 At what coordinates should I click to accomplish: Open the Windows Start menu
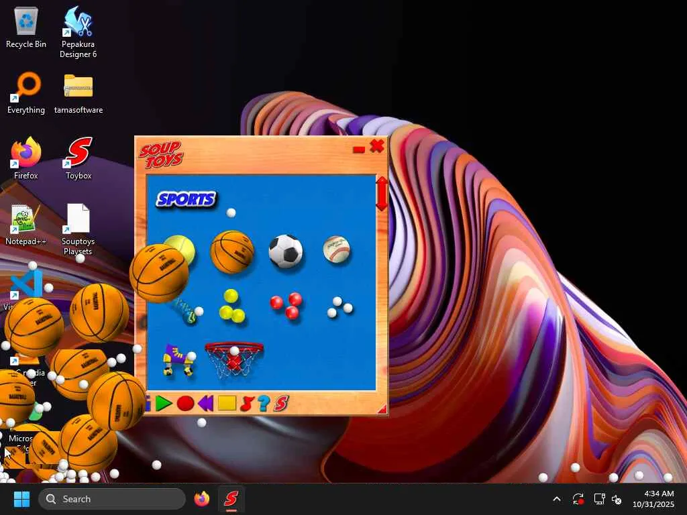(21, 499)
